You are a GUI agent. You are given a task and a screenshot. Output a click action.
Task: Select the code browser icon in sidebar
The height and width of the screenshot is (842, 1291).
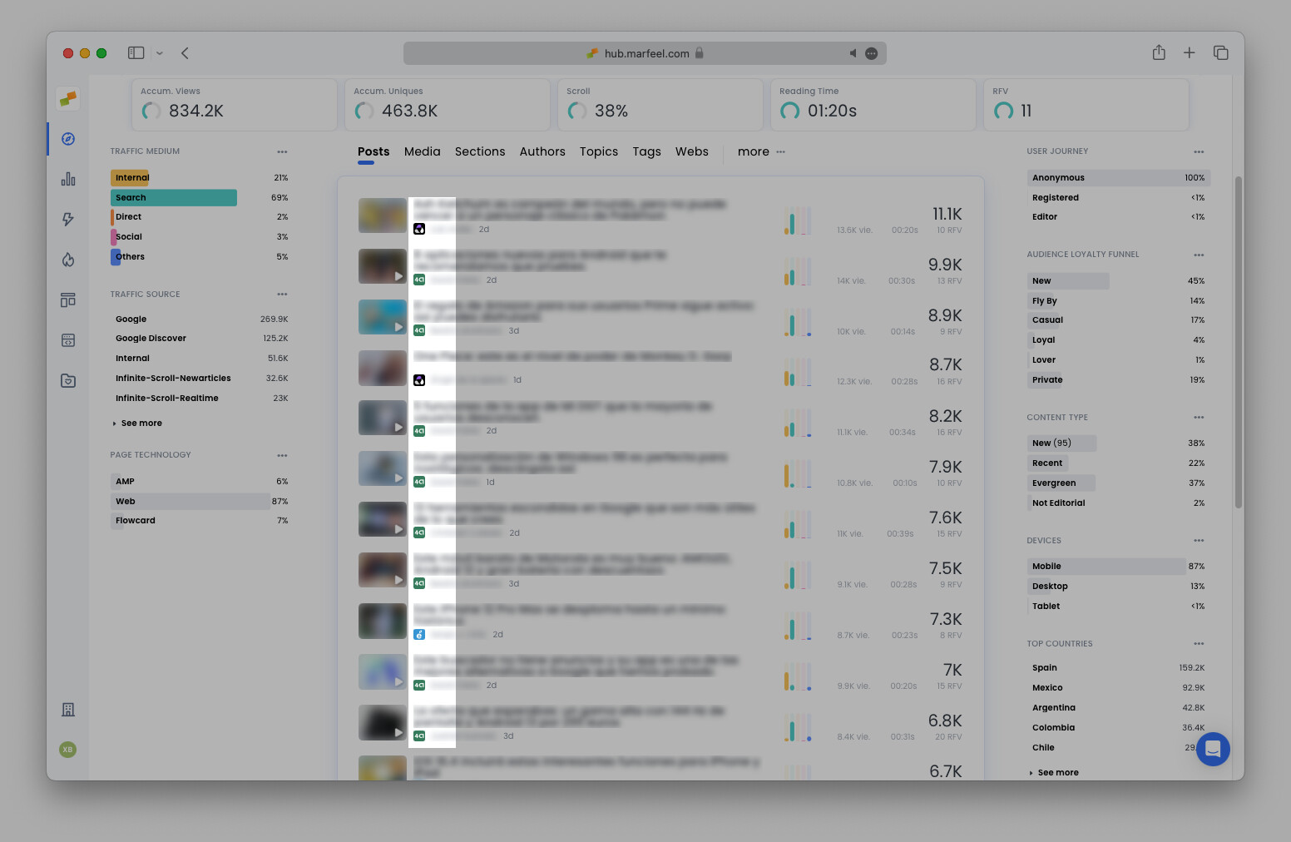coord(67,340)
